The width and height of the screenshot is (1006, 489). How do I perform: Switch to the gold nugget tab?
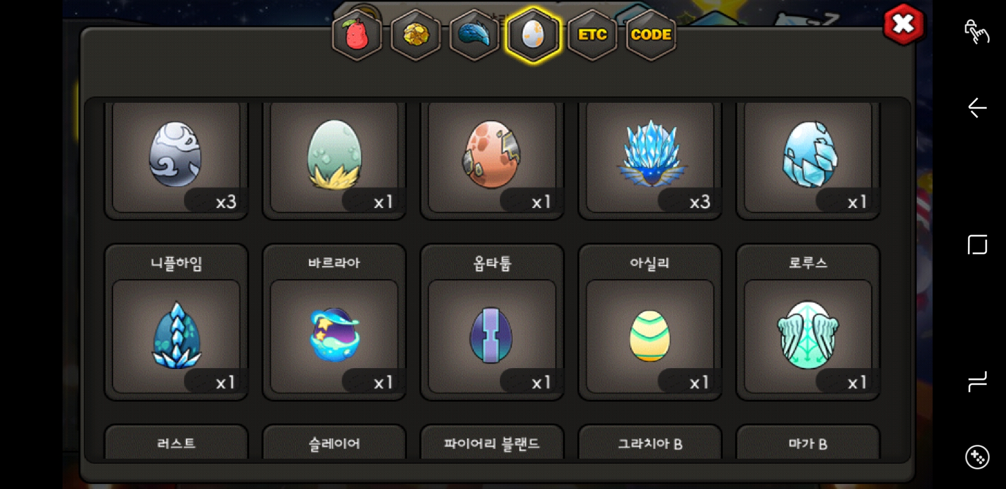coord(416,35)
